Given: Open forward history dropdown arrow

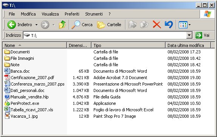Looking at the screenshot, I should [x=53, y=25].
